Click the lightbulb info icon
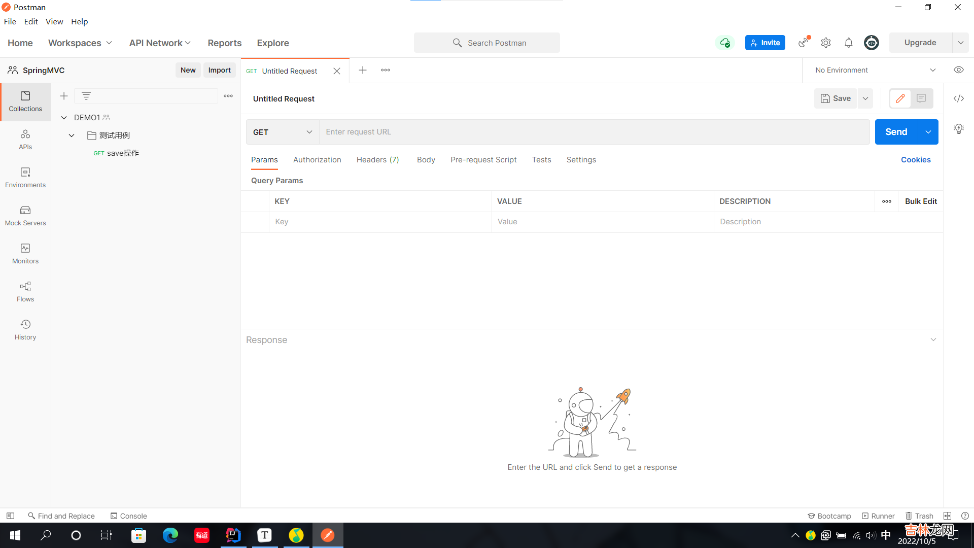This screenshot has width=974, height=548. point(958,129)
